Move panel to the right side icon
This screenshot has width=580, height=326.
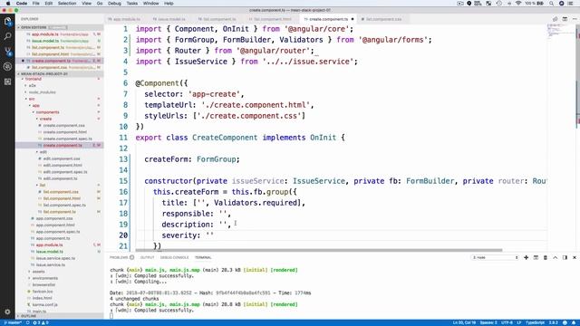click(565, 257)
